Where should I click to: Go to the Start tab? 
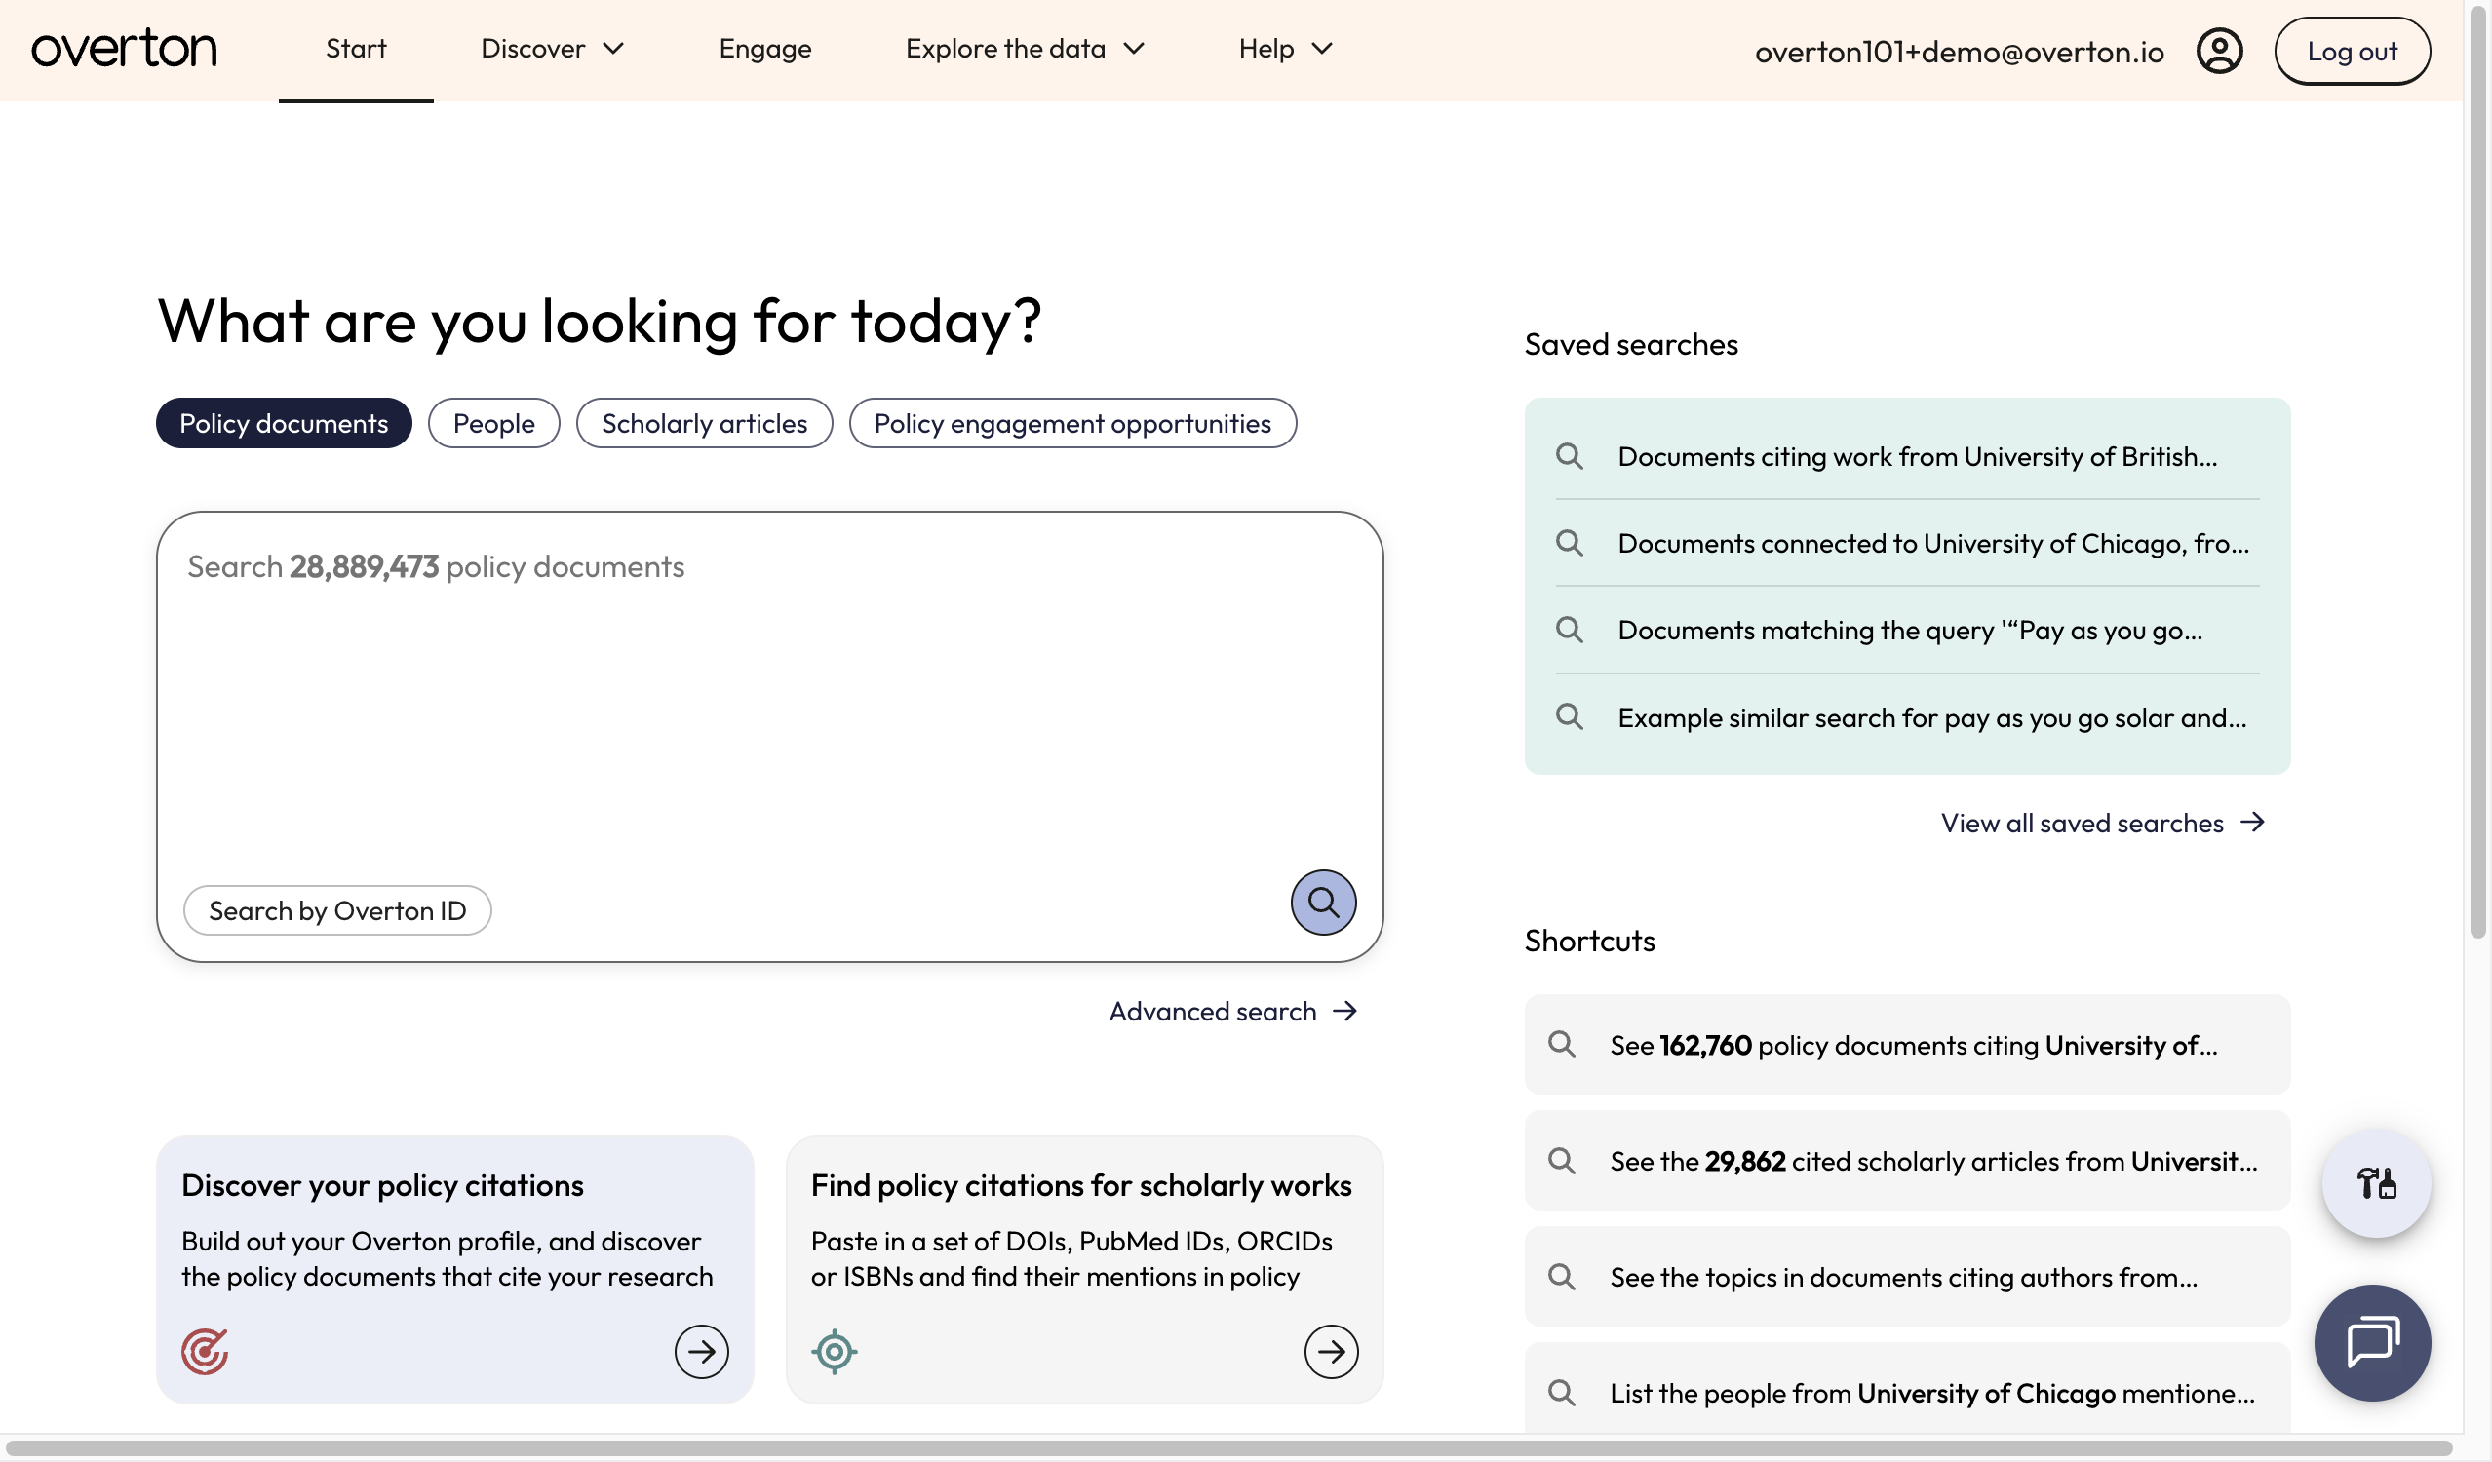[356, 49]
